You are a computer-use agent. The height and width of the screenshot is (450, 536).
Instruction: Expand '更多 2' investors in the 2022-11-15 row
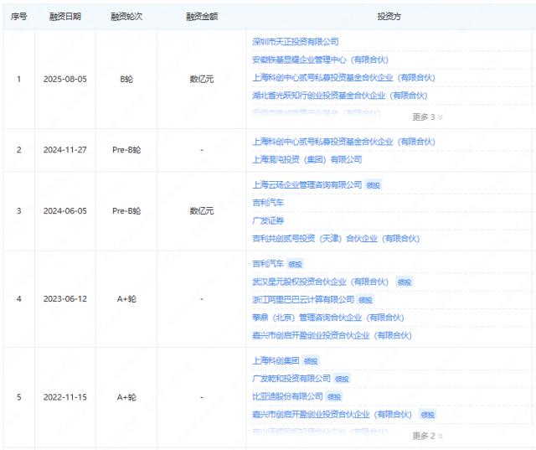[427, 436]
